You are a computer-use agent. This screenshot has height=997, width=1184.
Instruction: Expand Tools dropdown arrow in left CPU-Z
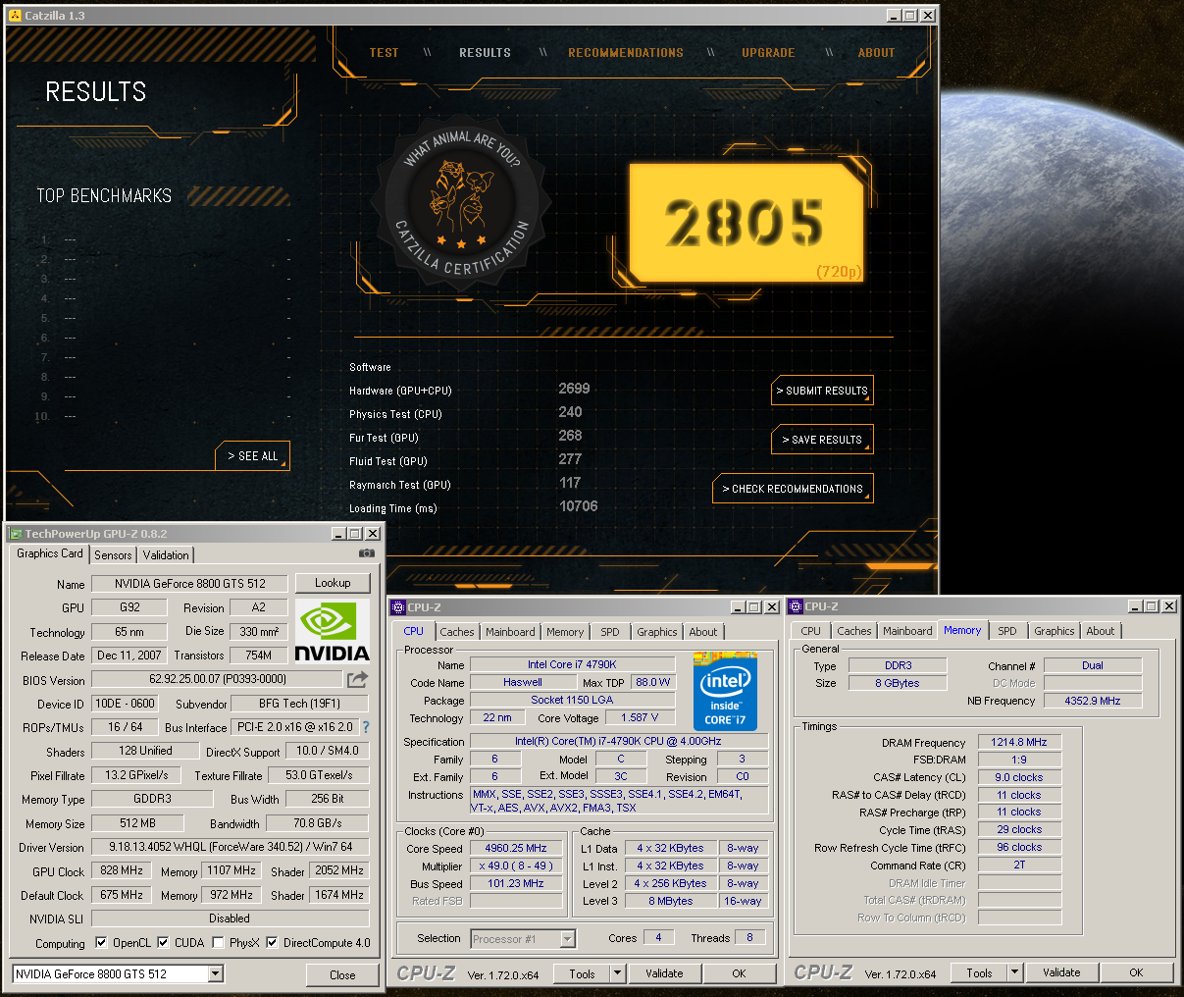pos(618,973)
